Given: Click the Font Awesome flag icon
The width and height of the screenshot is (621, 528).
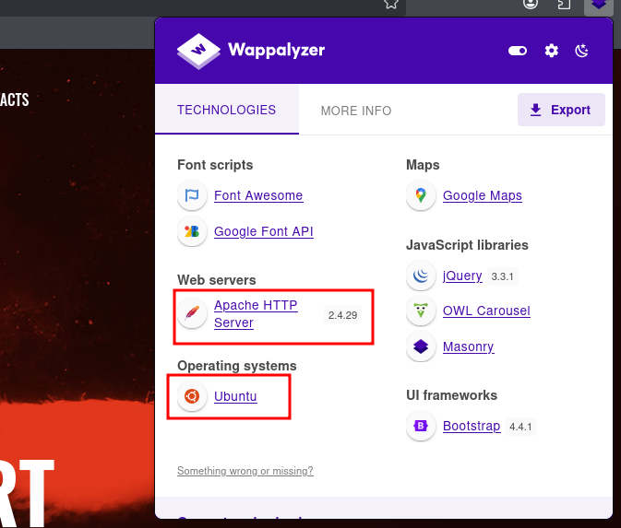Looking at the screenshot, I should pyautogui.click(x=192, y=195).
